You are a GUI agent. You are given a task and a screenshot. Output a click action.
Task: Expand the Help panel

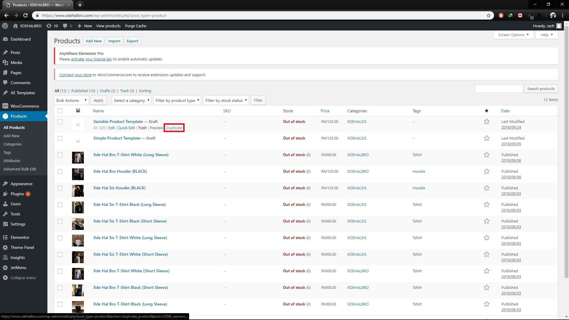click(x=546, y=35)
